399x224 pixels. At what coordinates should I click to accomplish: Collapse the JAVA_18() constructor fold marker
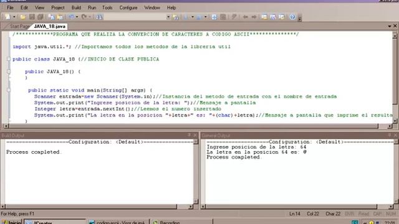9,72
